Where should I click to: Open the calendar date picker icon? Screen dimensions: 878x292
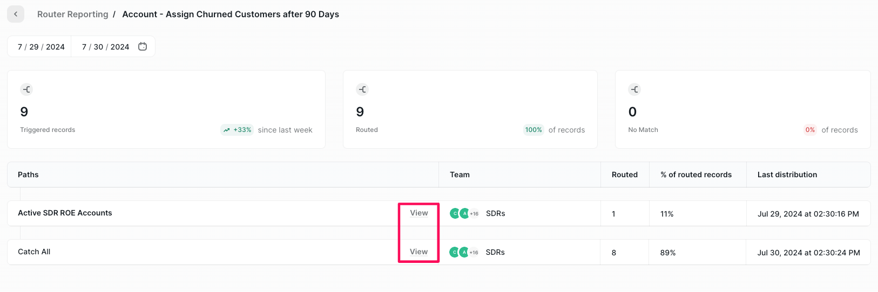[x=143, y=46]
